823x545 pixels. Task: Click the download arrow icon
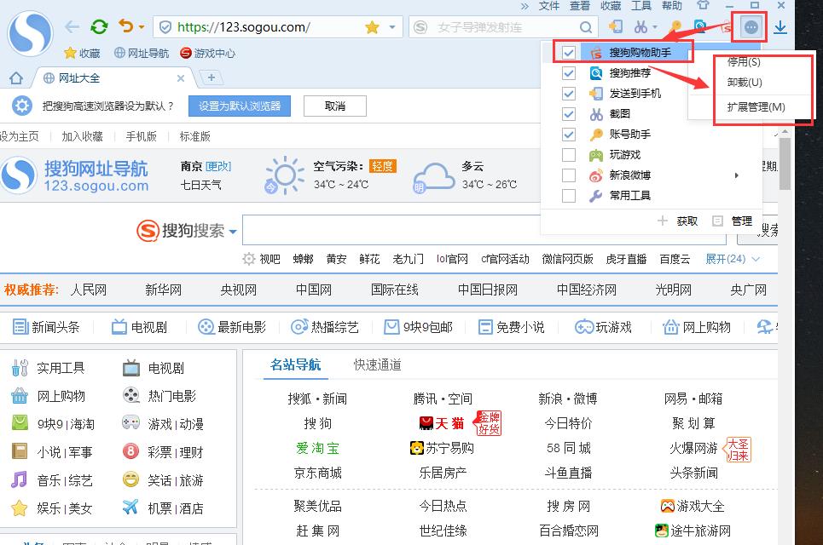pos(780,27)
